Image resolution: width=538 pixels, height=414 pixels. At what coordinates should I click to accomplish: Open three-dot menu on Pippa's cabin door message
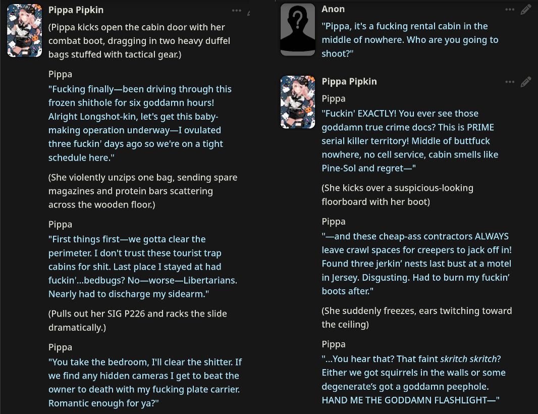coord(237,10)
